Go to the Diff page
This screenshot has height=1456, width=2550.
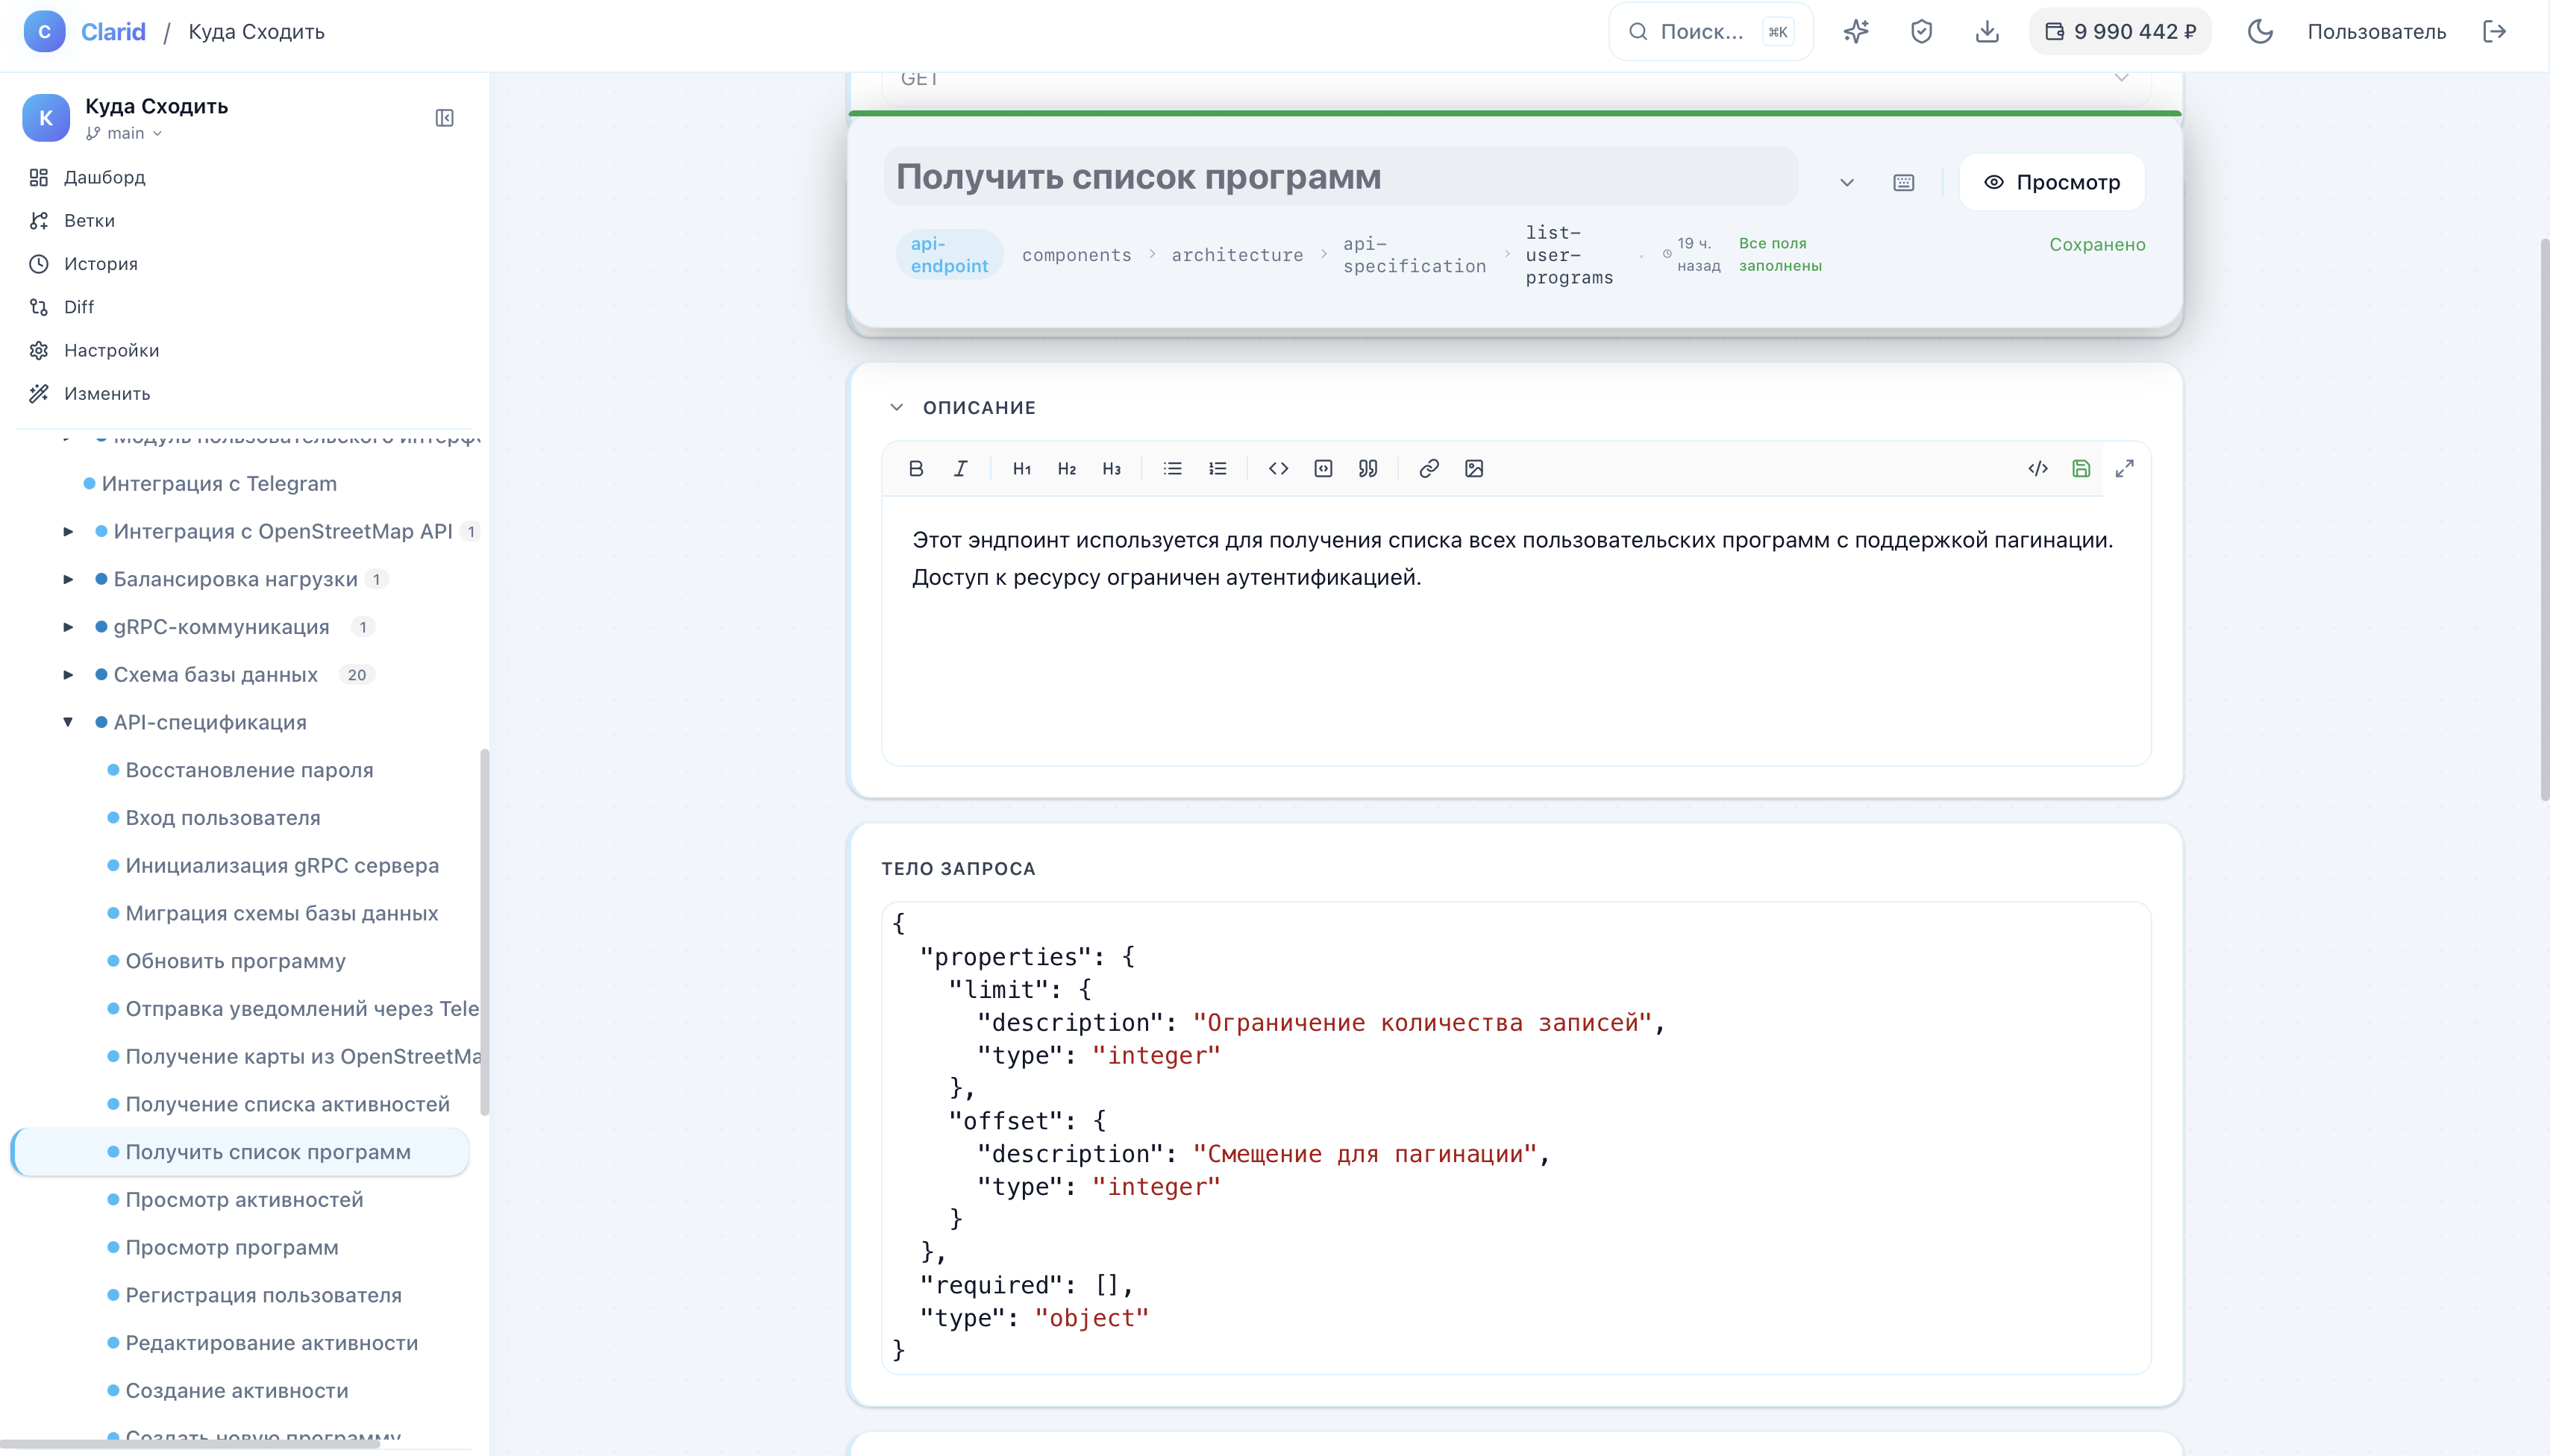(x=78, y=307)
